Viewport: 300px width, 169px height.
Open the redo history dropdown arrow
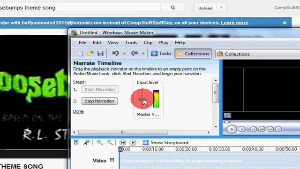point(143,54)
